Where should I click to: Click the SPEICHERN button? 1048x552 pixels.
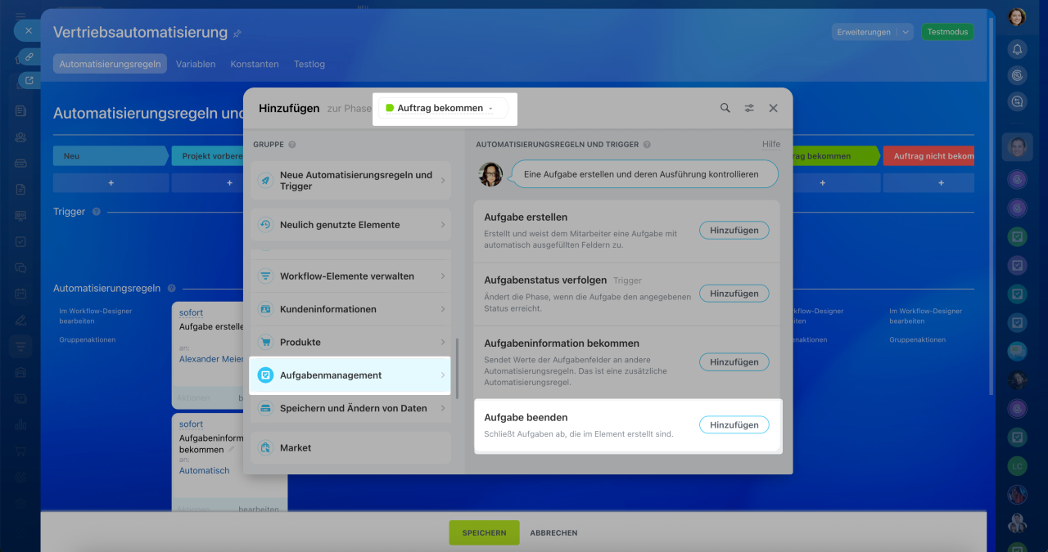point(484,532)
